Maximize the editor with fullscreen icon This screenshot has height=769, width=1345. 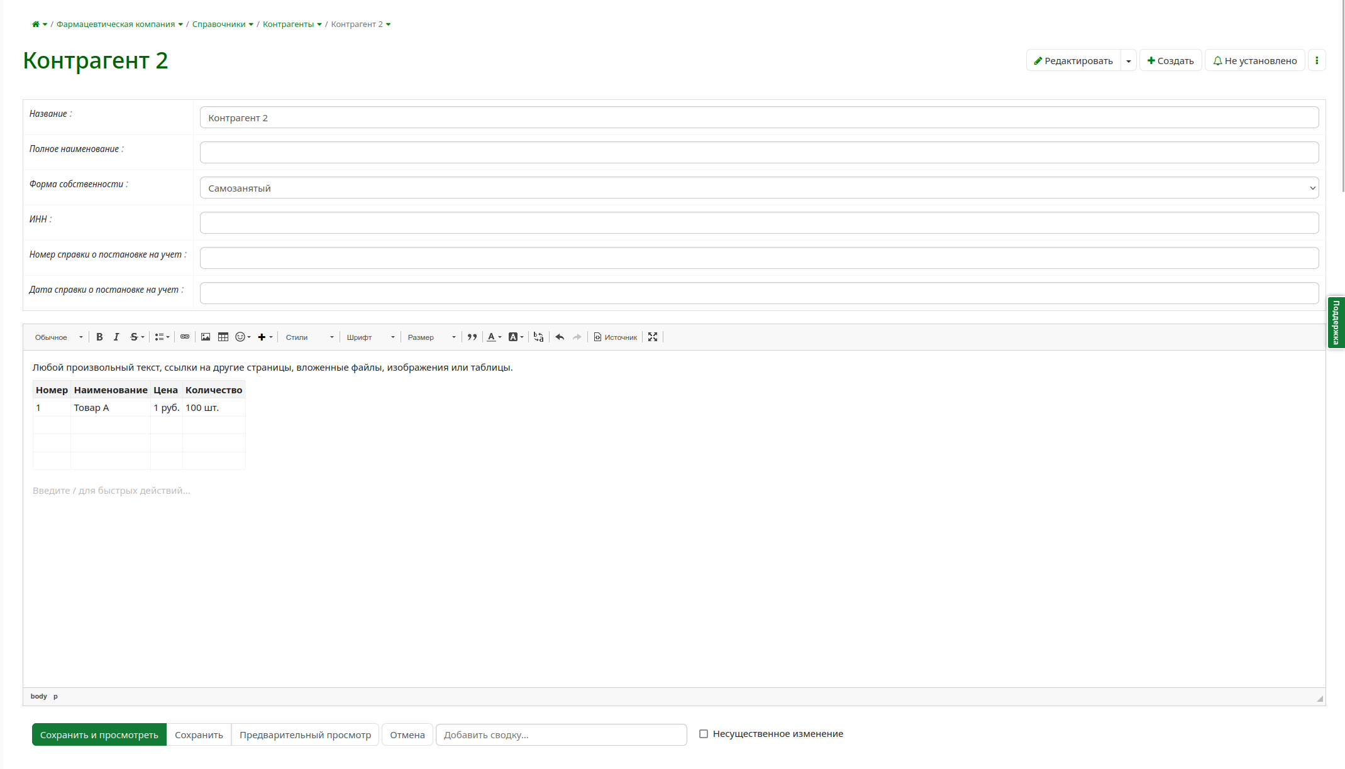pyautogui.click(x=653, y=337)
